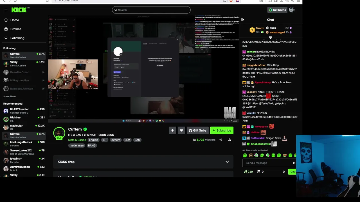Image resolution: width=360 pixels, height=202 pixels.
Task: Toggle the notification bell for Cuffem
Action: point(172,130)
